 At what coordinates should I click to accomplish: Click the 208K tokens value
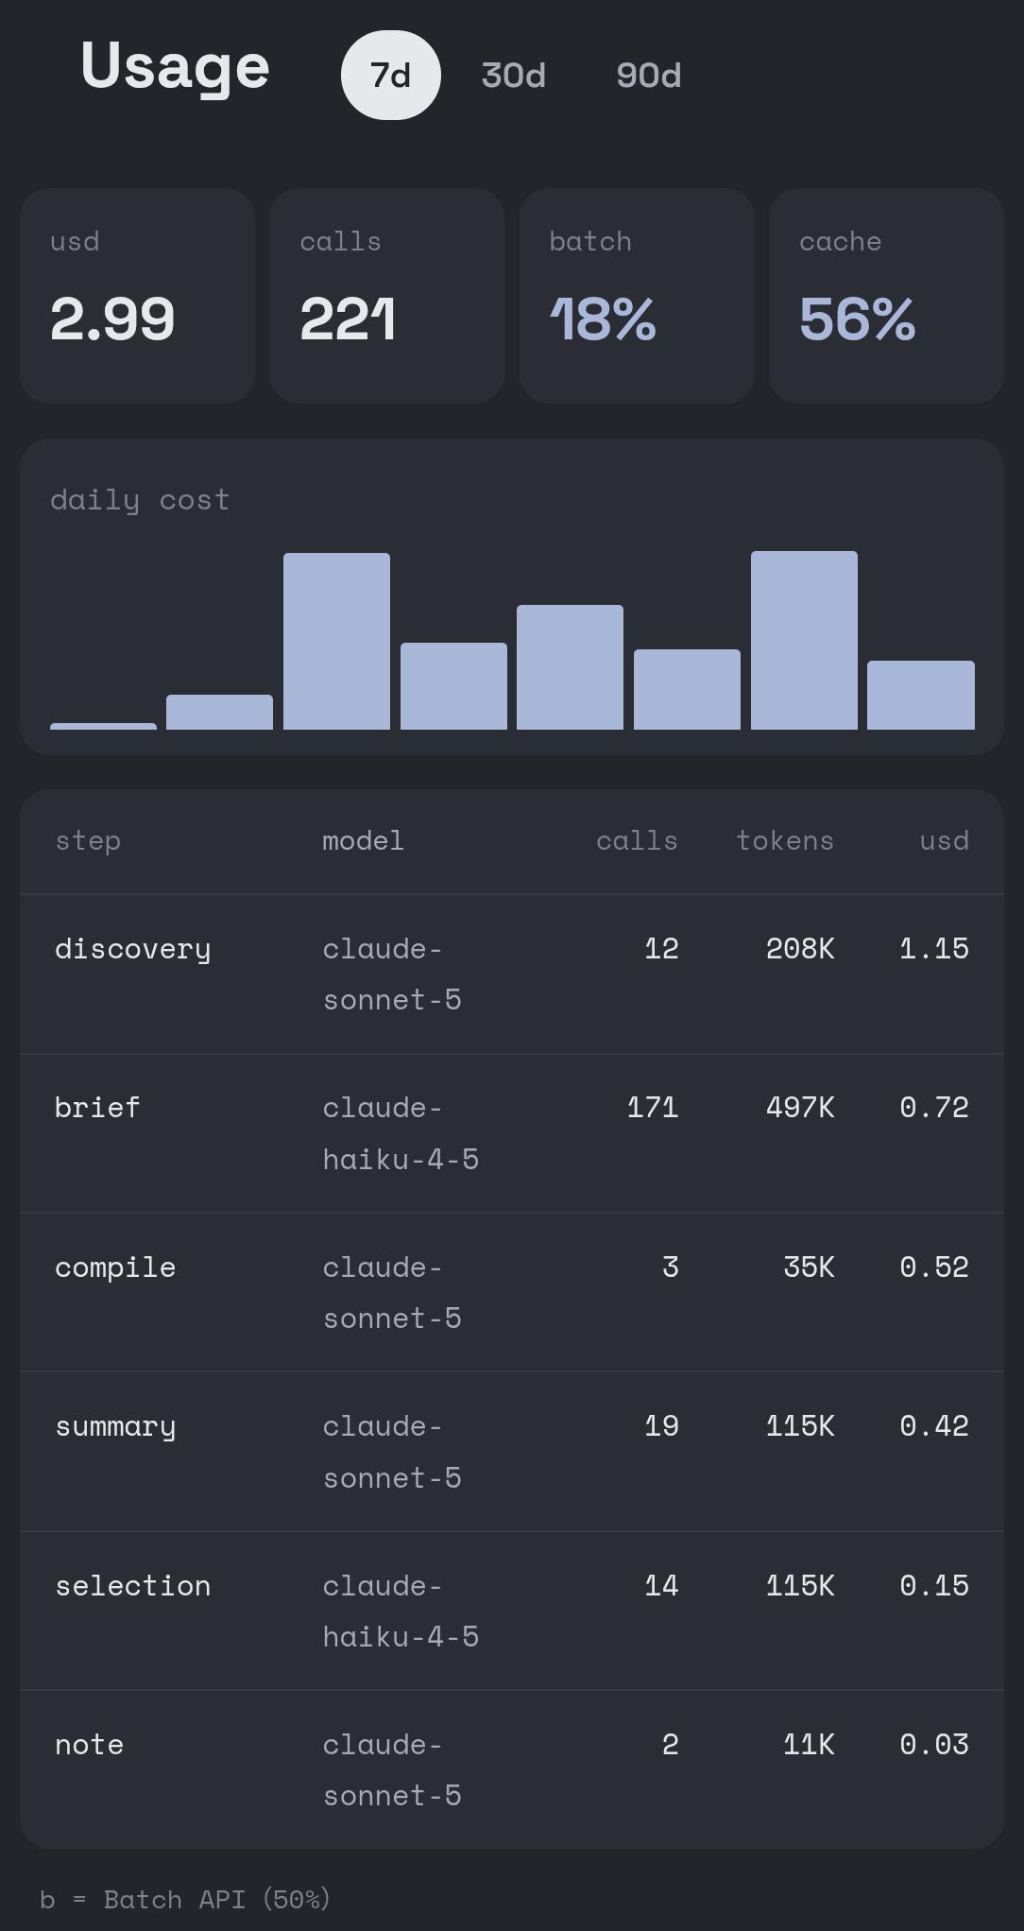(x=800, y=948)
